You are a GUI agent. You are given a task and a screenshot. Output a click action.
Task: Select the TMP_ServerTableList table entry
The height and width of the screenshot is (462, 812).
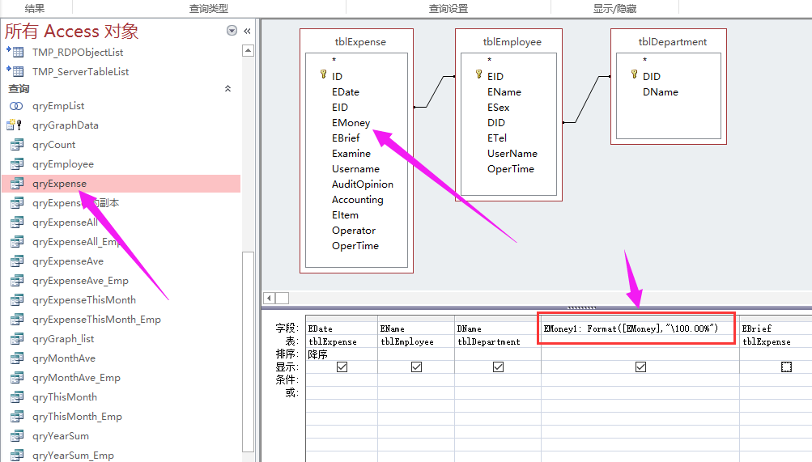click(x=80, y=71)
